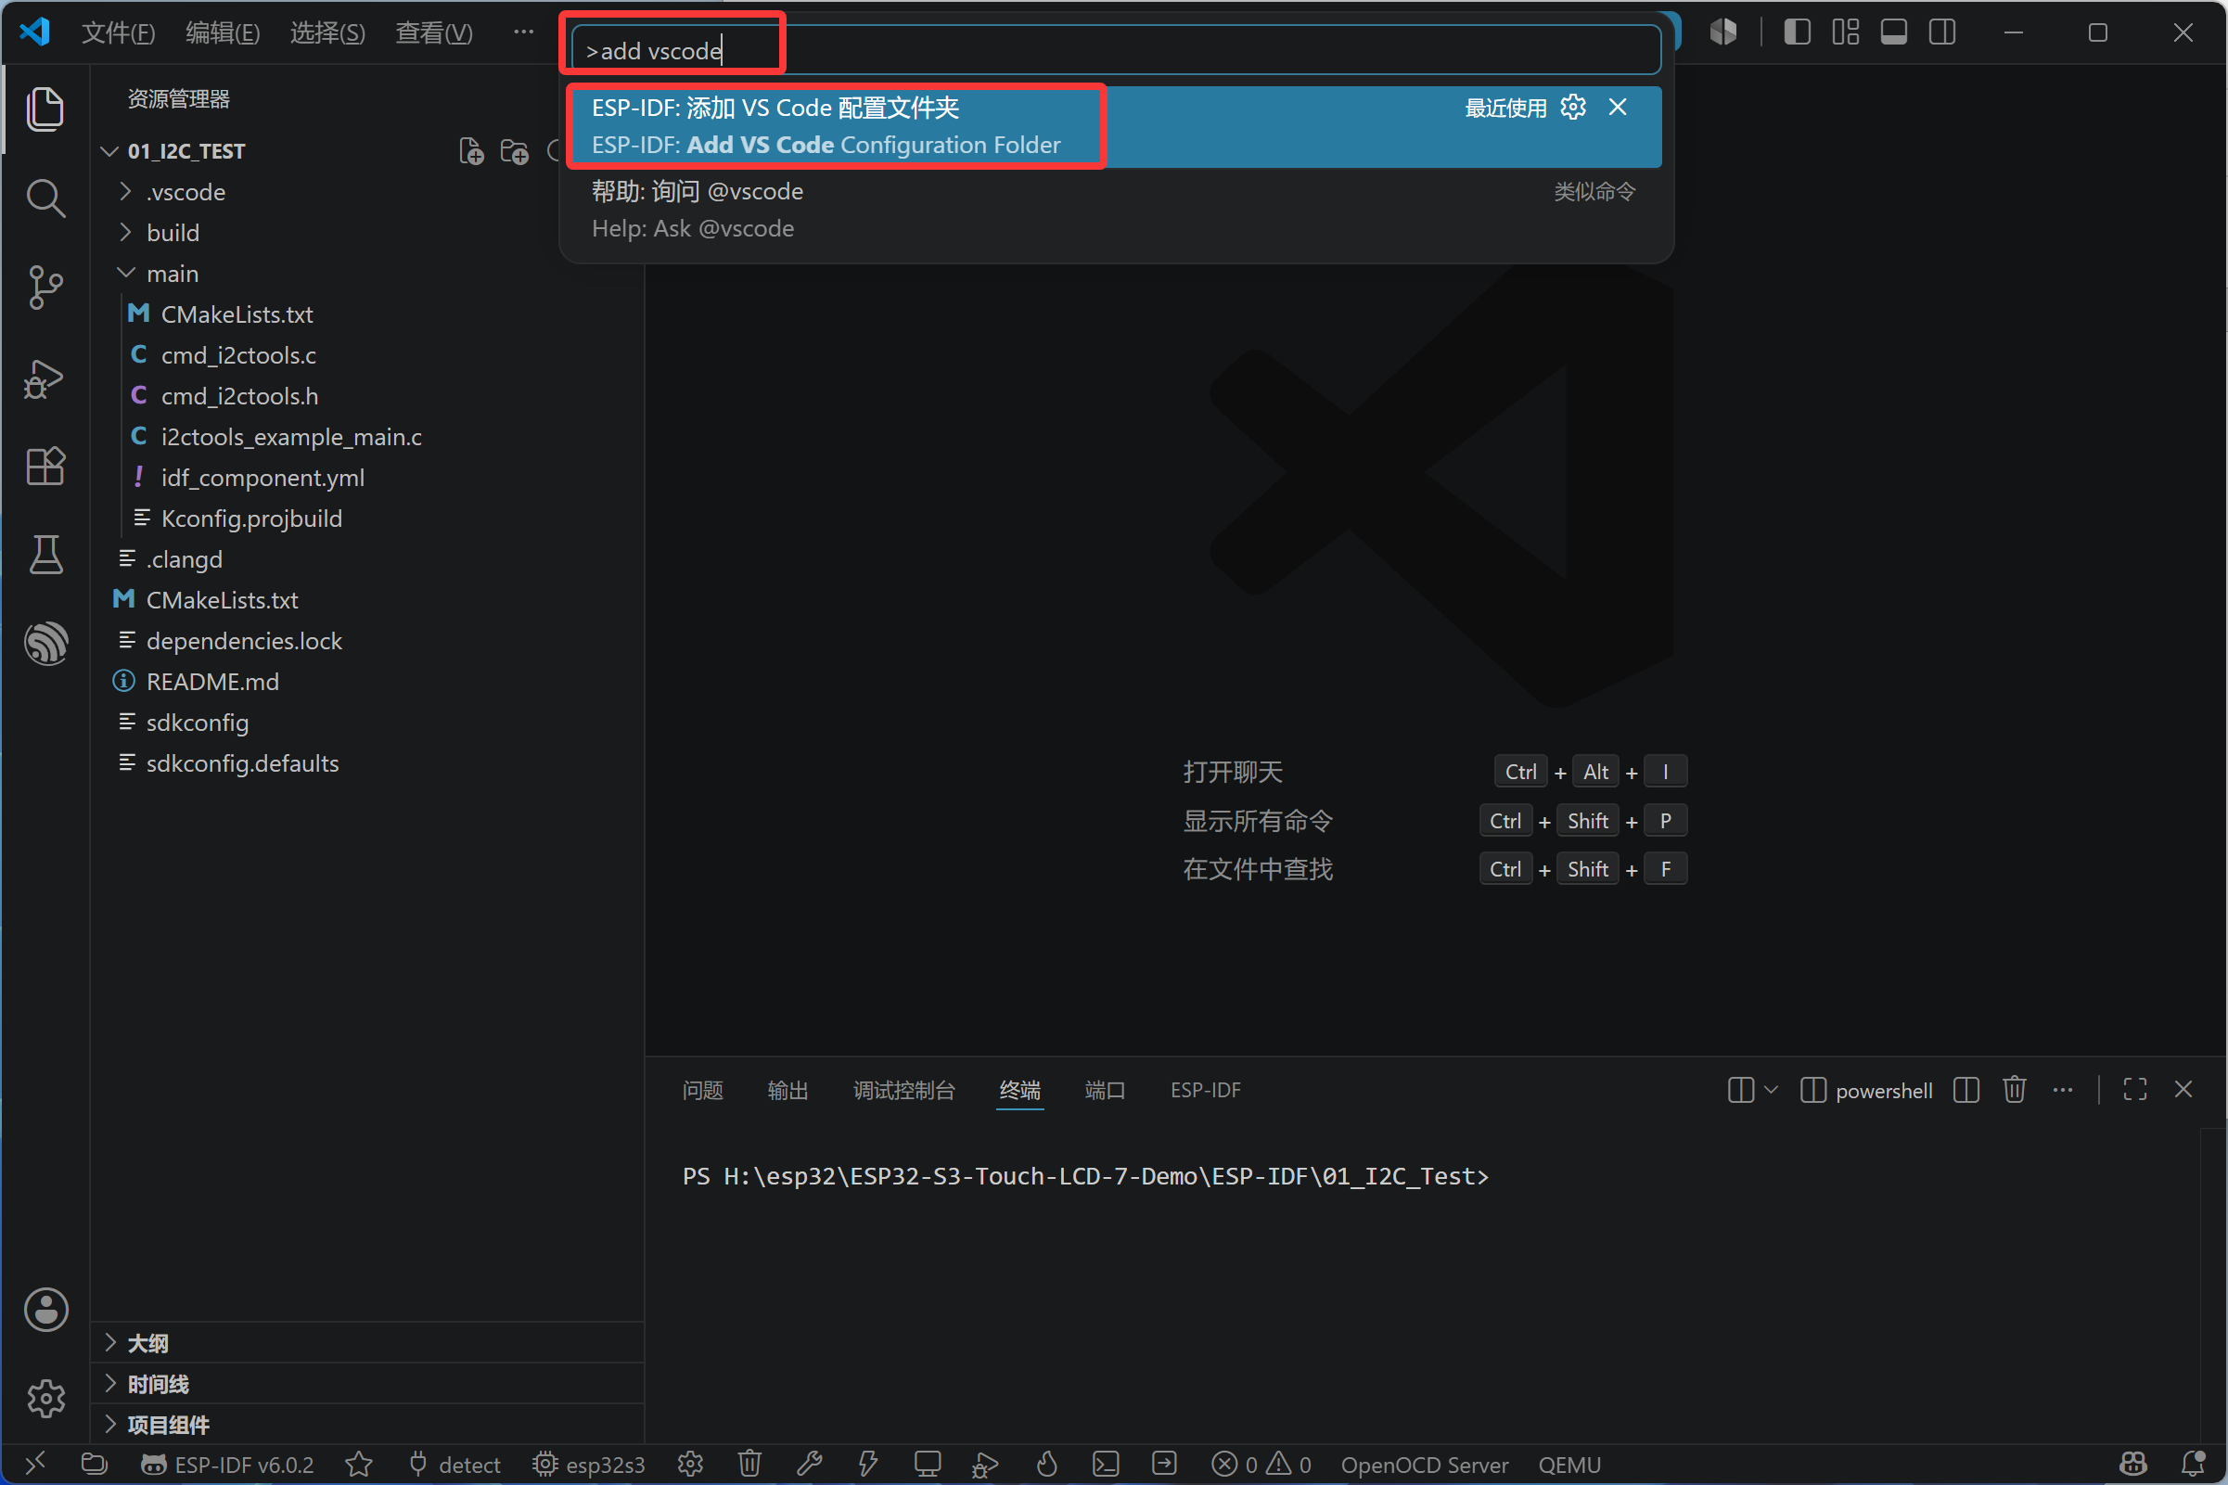The width and height of the screenshot is (2228, 1485).
Task: Open the Source Control view
Action: [45, 287]
